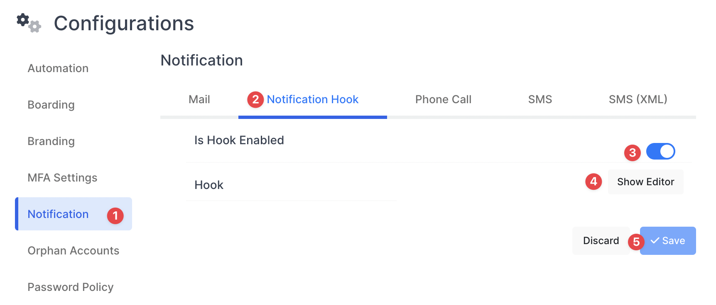This screenshot has height=305, width=716.
Task: Switch to the SMS tab
Action: point(540,99)
